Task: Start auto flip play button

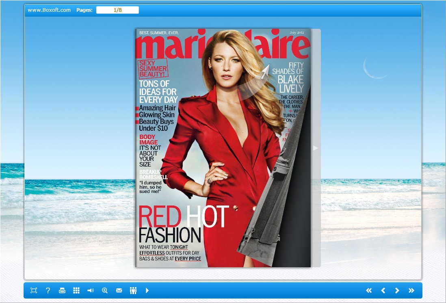Action: [x=147, y=290]
